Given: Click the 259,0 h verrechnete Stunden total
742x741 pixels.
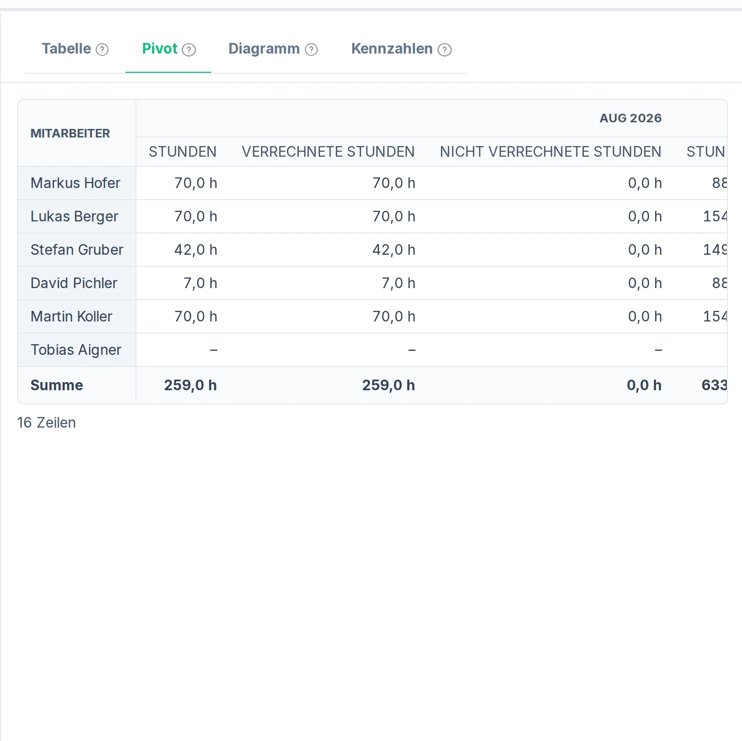Looking at the screenshot, I should pyautogui.click(x=389, y=385).
